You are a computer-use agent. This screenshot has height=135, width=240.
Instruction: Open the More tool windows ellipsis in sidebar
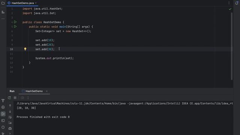pos(3,19)
